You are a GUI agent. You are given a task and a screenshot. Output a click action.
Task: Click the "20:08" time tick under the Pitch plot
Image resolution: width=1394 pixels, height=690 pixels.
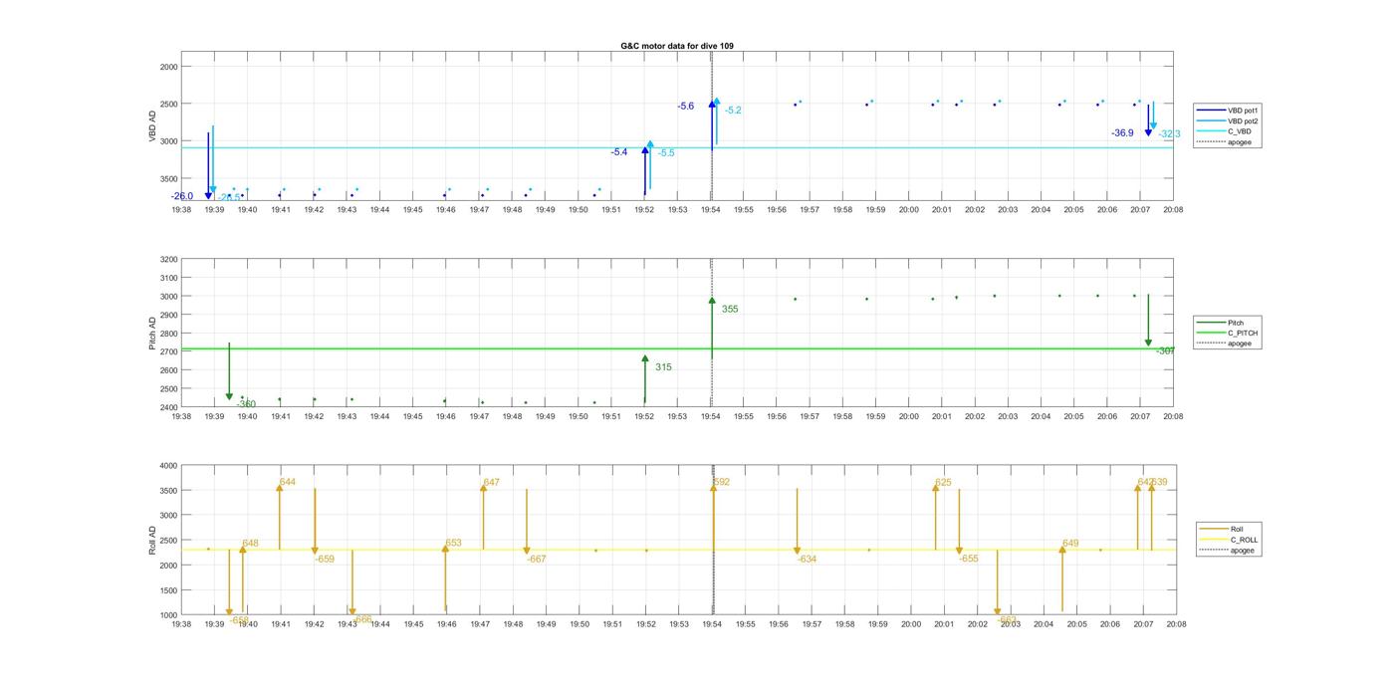1173,416
